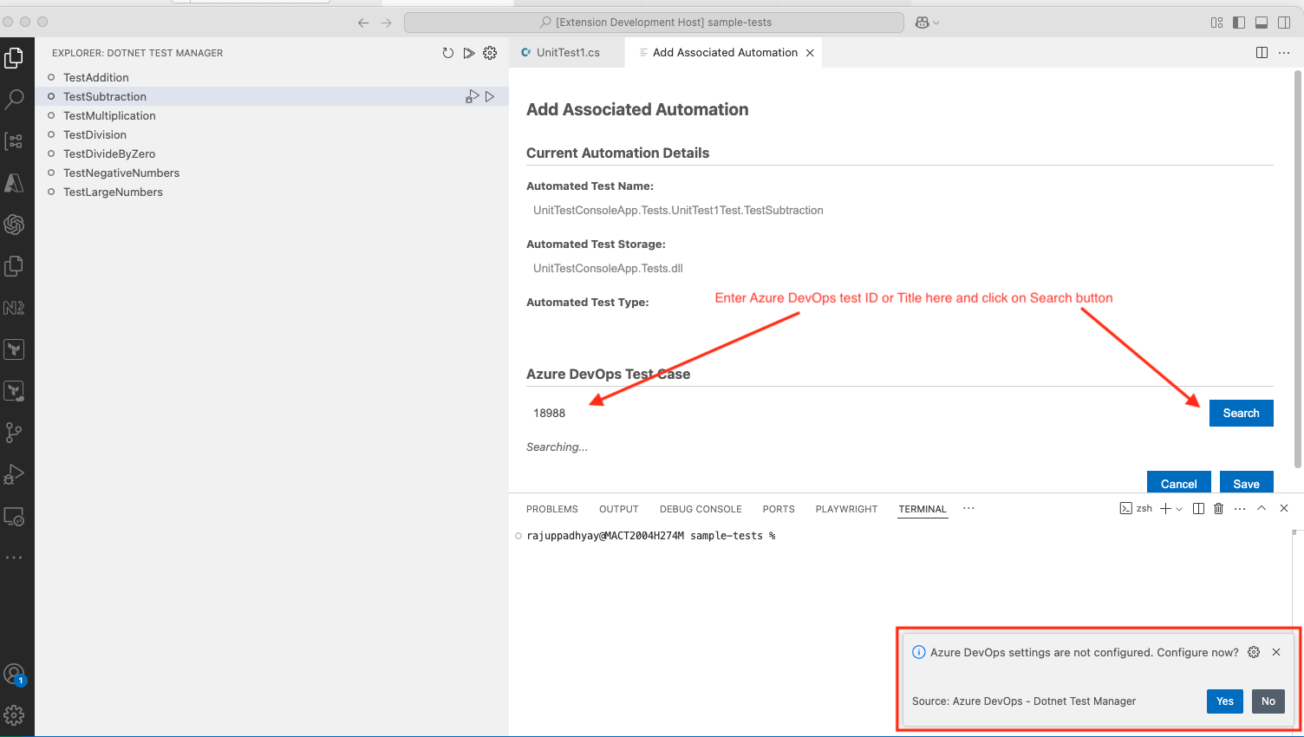Select the TestSubtraction test
This screenshot has height=737, width=1304.
(271, 96)
